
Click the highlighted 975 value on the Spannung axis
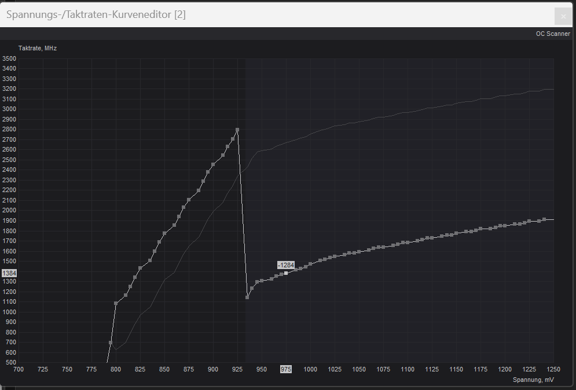(x=285, y=369)
